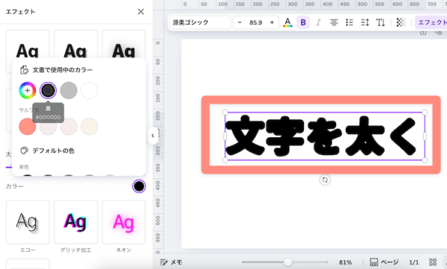Open メモ notes button

tap(171, 262)
